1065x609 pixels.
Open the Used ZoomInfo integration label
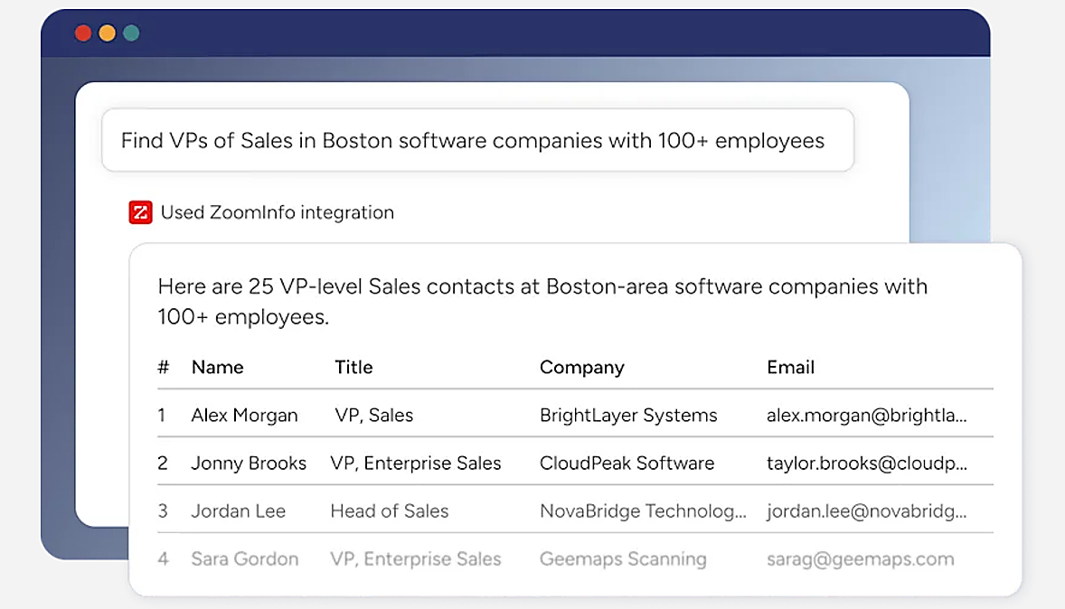pyautogui.click(x=278, y=212)
